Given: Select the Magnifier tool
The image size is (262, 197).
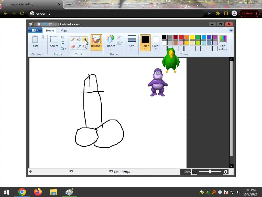Looking at the screenshot, I should point(85,46).
